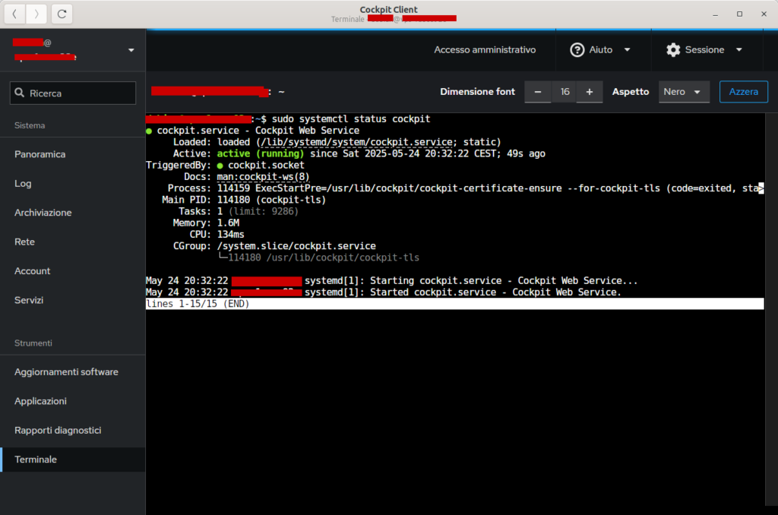Close the Cockpit Client window

[x=764, y=14]
